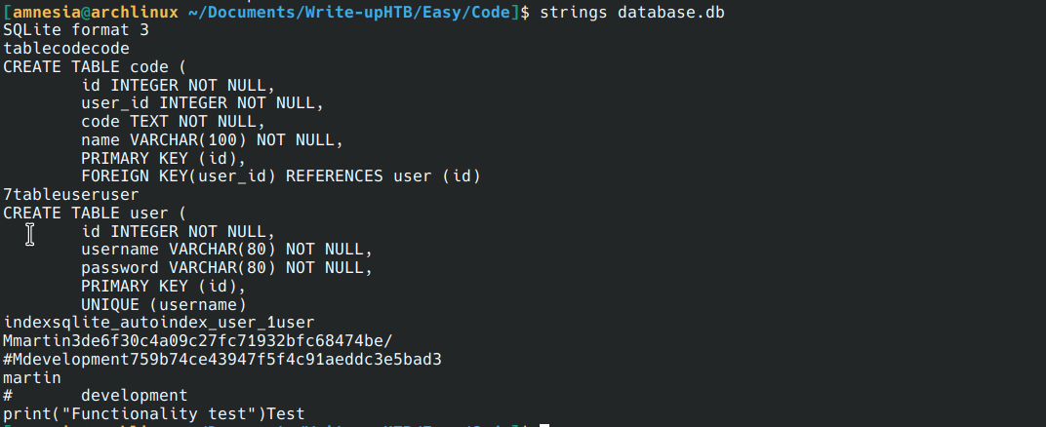Click the Mmartin3de6f30c... hash line

[x=197, y=340]
